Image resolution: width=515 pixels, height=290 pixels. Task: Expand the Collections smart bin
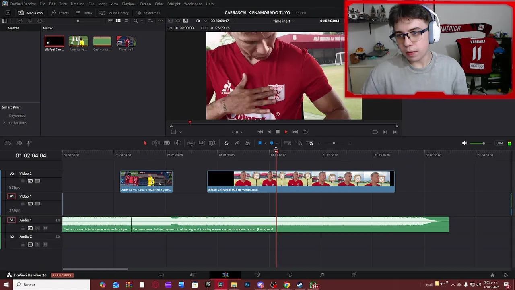4,123
